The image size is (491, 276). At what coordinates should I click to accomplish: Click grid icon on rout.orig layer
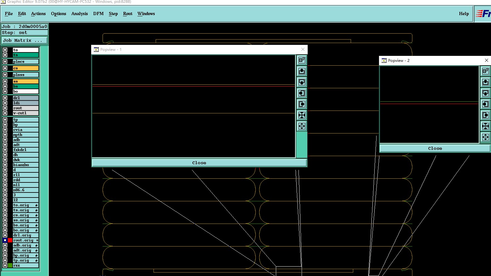[x=37, y=240]
